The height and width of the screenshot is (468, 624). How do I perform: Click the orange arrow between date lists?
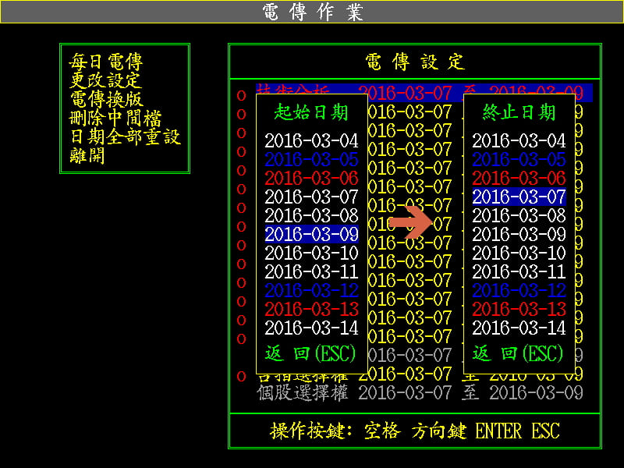point(410,222)
